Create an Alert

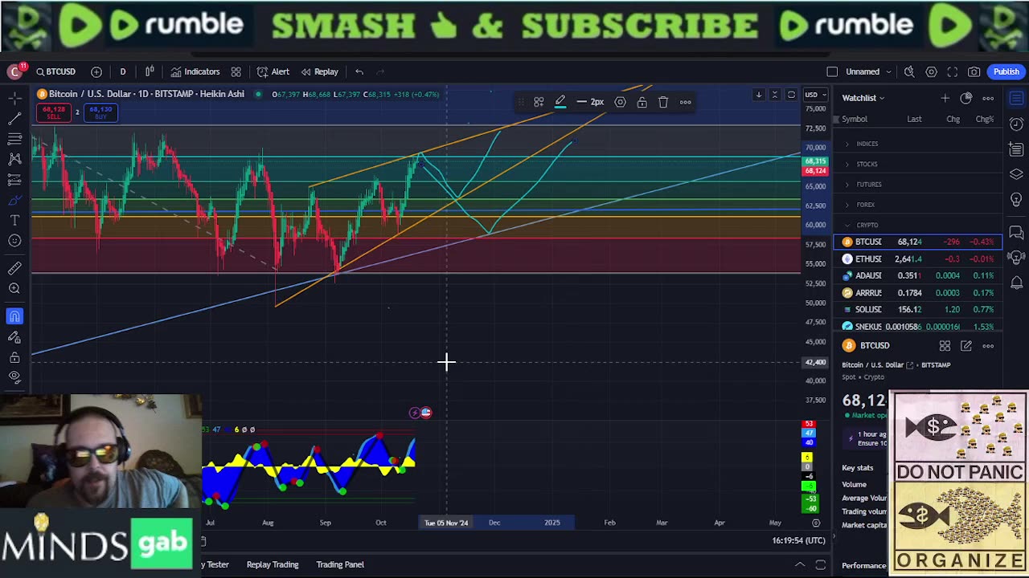[273, 71]
